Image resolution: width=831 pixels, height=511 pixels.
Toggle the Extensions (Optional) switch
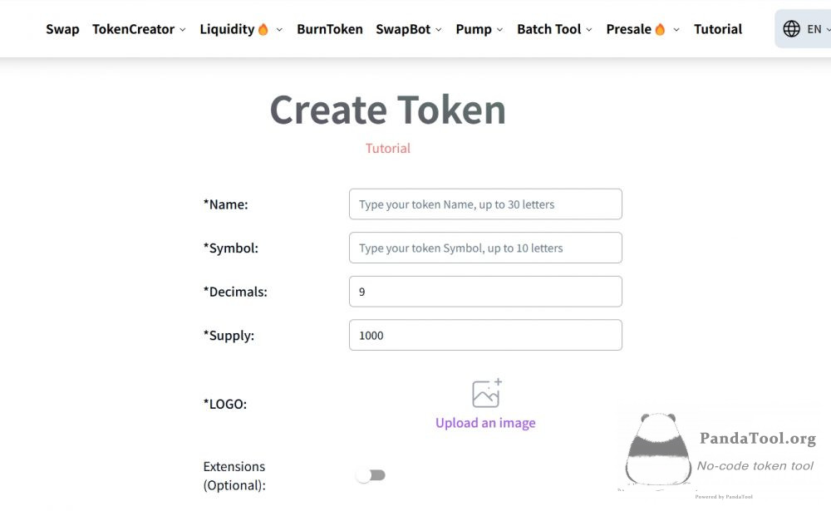click(x=371, y=475)
